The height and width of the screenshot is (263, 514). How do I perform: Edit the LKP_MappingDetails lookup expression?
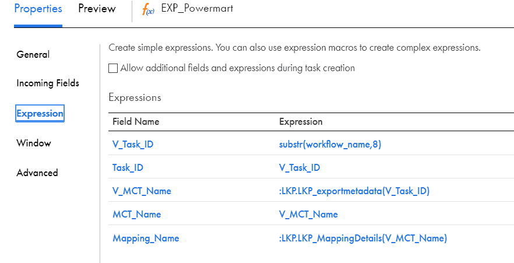[x=363, y=238]
